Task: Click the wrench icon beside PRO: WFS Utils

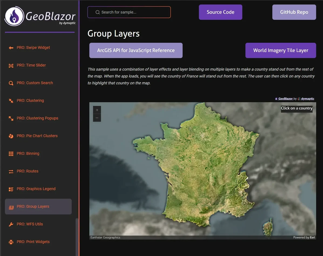Action: 11,224
